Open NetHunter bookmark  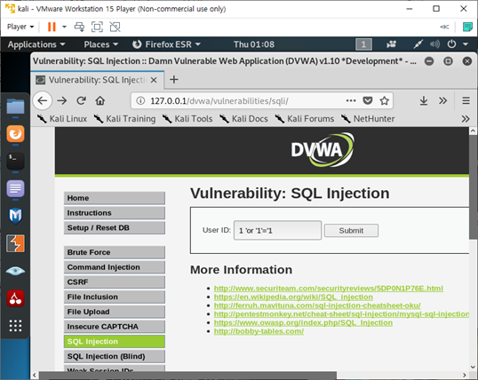(x=368, y=119)
